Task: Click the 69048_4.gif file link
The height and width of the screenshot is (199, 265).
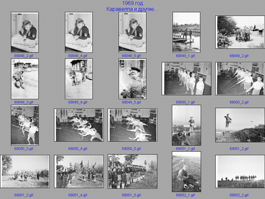Action: pos(78,56)
